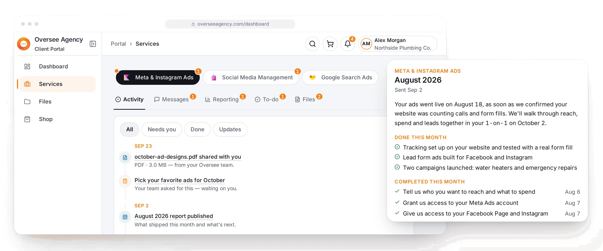
Task: Open the Reporting tab
Action: pos(222,100)
